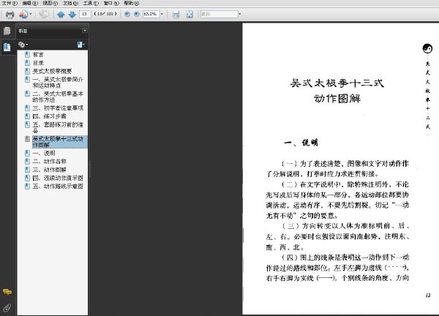Toggle the Bookmarks panel icon
Screen dimensions: 439x316
click(7, 47)
